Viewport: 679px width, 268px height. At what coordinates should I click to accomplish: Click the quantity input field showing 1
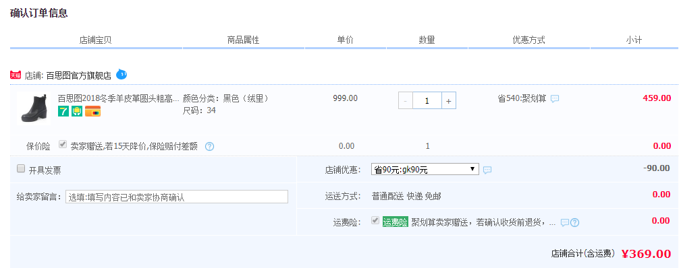427,101
